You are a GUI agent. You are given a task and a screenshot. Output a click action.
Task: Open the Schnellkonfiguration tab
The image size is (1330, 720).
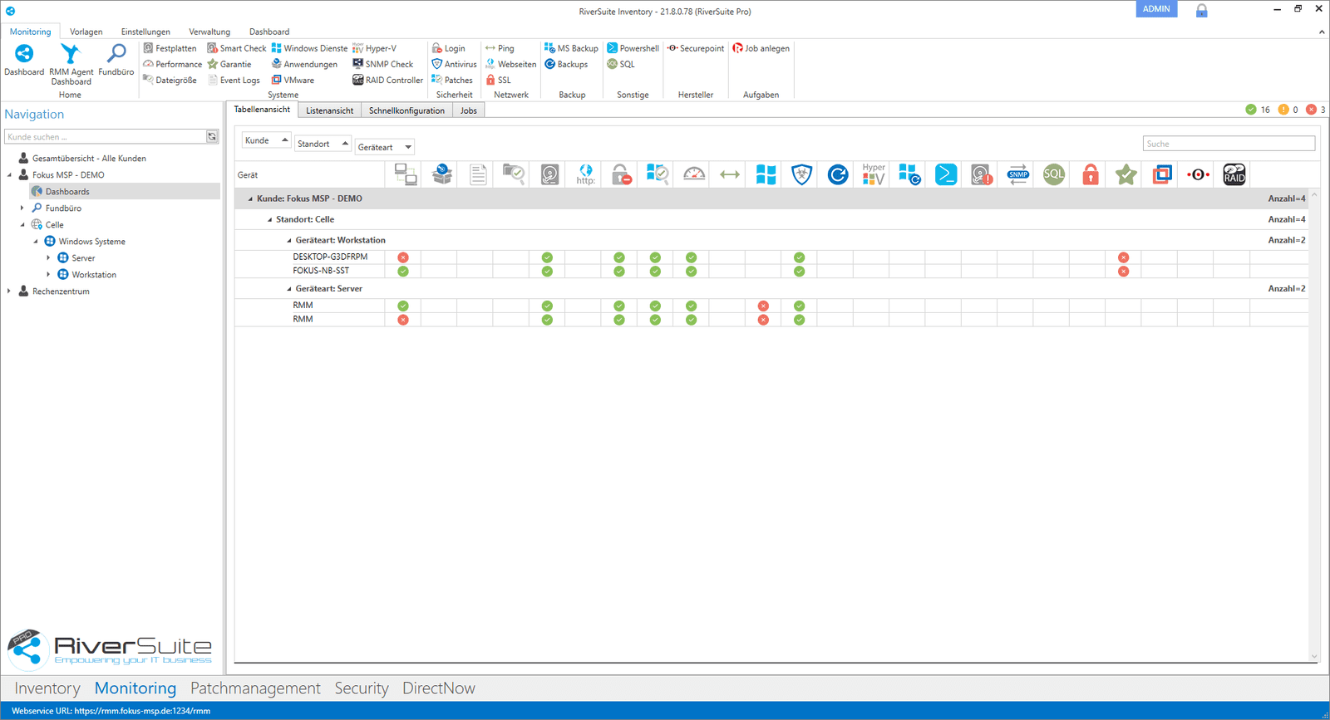coord(406,110)
